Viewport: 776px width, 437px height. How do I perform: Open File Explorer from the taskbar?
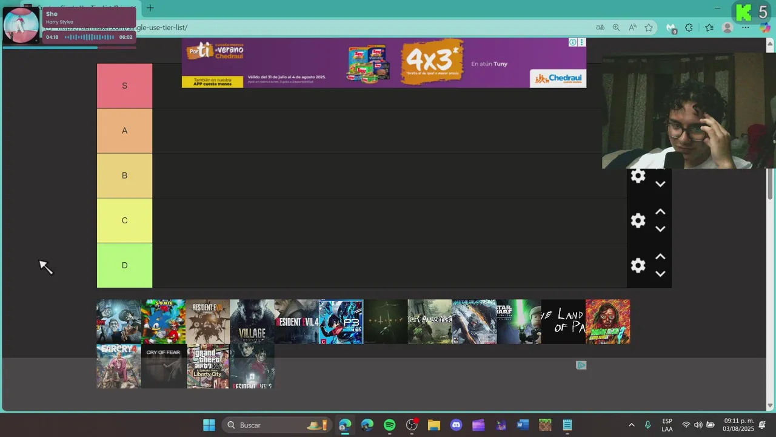pyautogui.click(x=434, y=425)
